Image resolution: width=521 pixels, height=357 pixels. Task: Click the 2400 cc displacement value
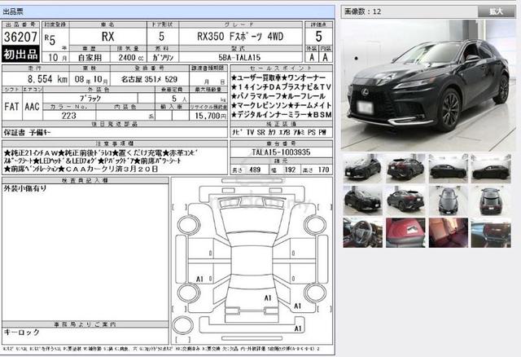[x=131, y=58]
